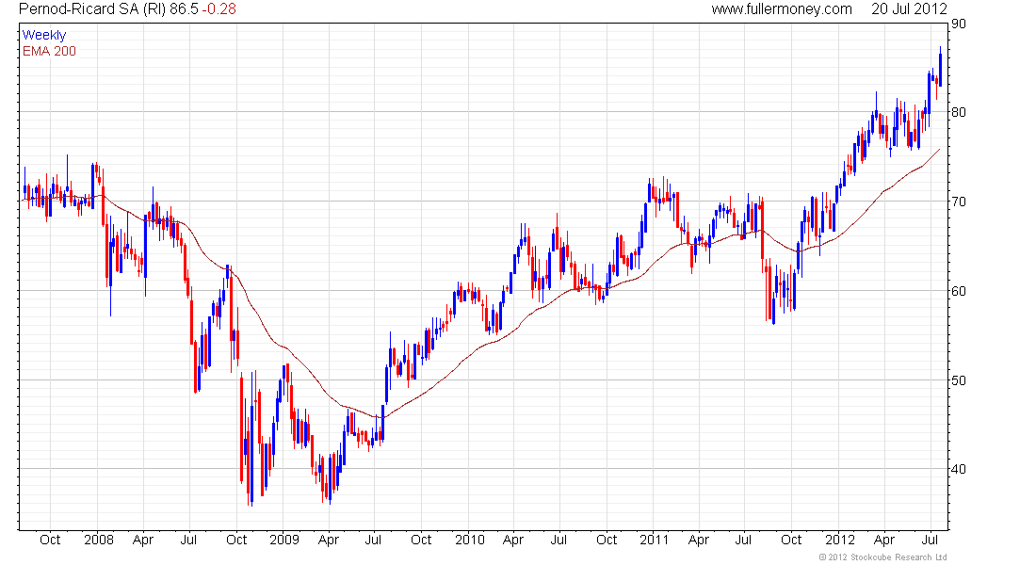This screenshot has height=565, width=1036.
Task: Click the 'Oct' label just before 2010
Action: 421,540
